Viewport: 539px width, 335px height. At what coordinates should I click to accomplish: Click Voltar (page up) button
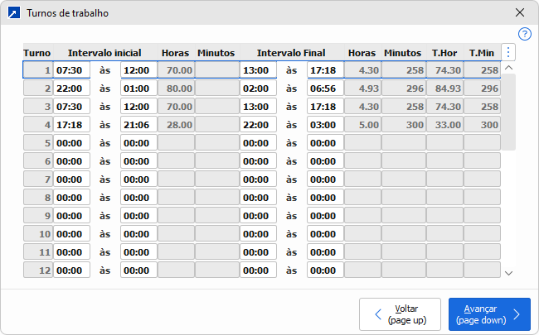coord(400,314)
